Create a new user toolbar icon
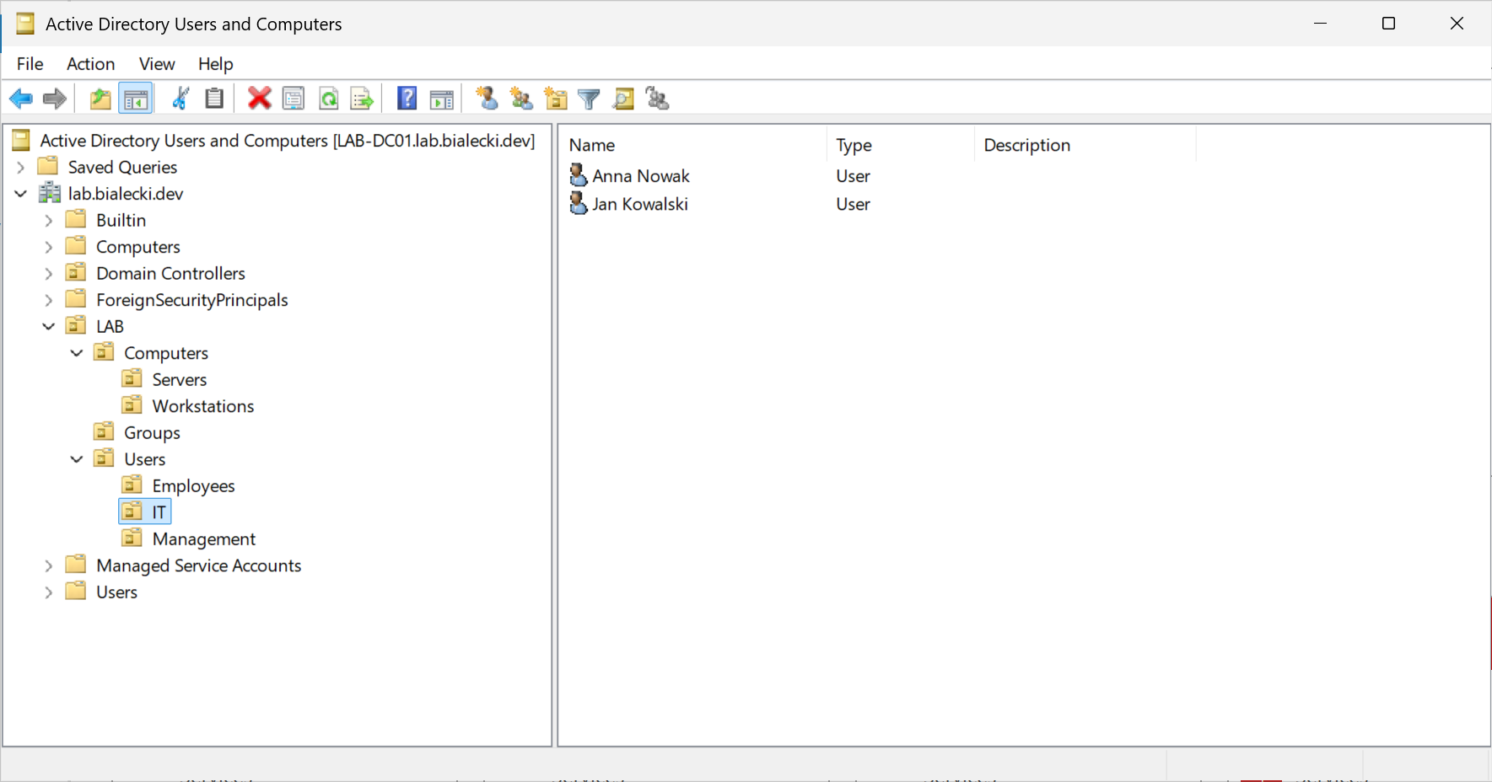 [487, 99]
